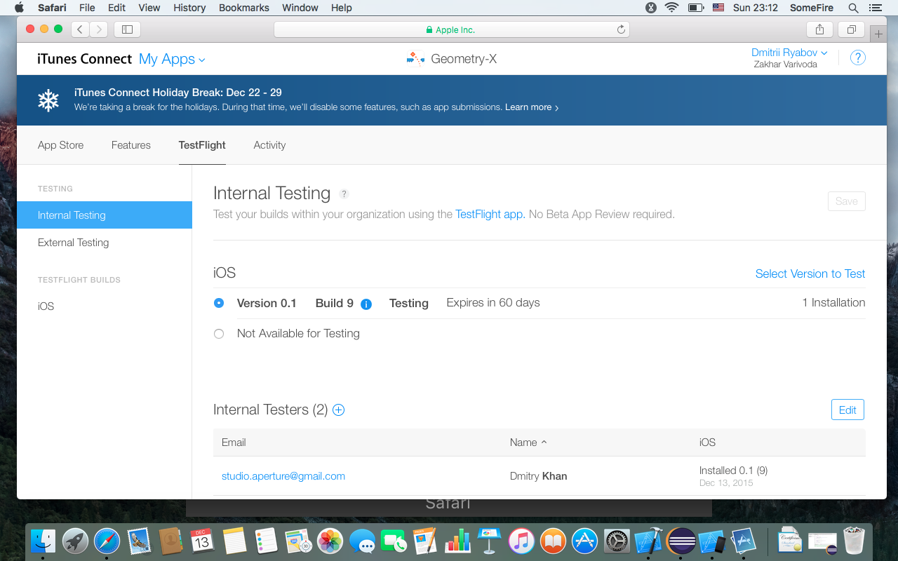Open the Window menu
The width and height of the screenshot is (898, 561).
point(300,8)
